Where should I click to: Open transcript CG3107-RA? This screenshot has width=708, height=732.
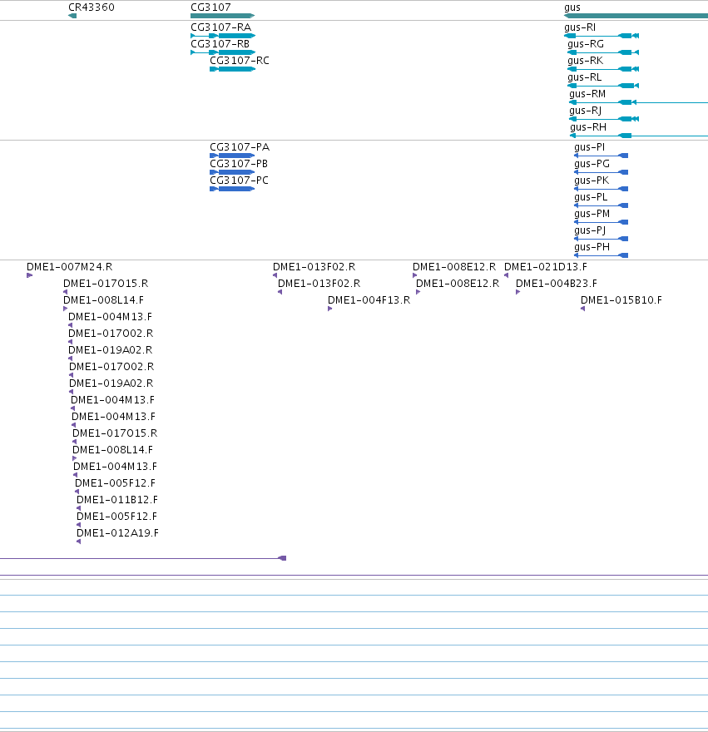coord(223,36)
